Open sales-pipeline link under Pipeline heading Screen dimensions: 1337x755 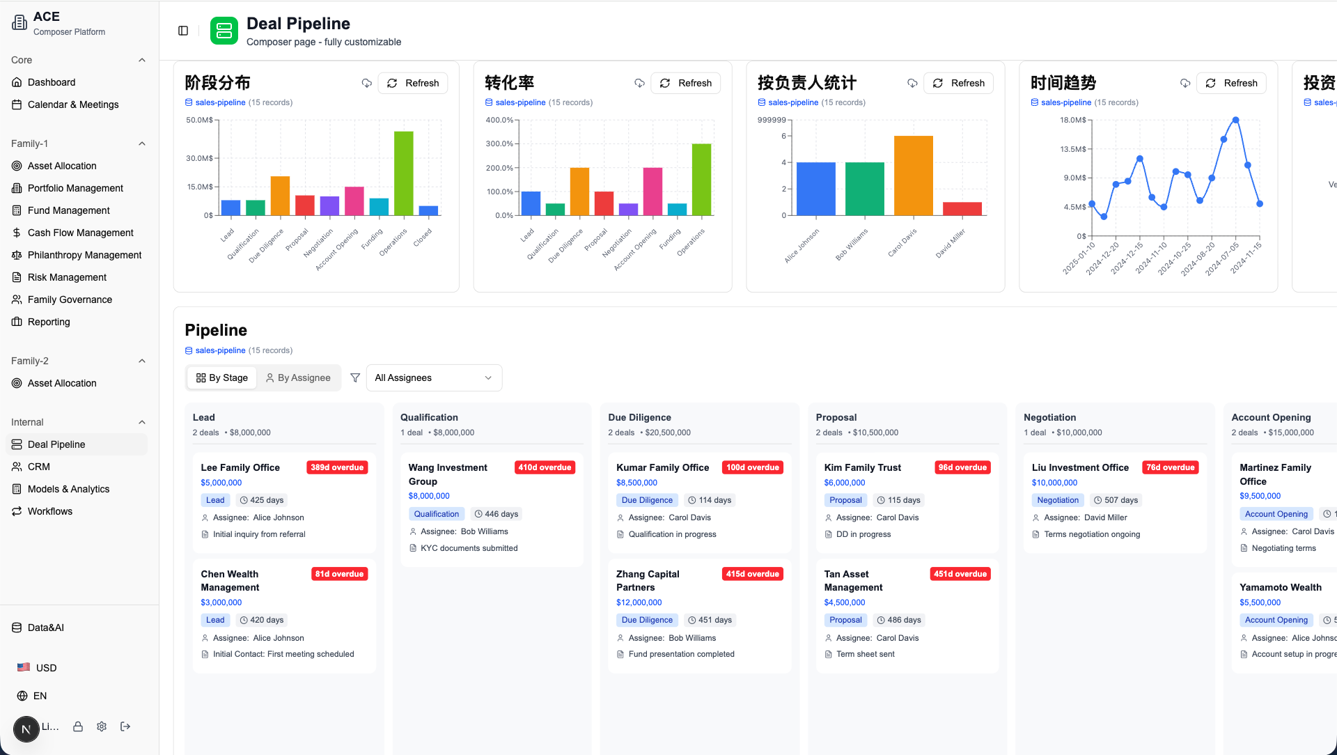click(220, 350)
